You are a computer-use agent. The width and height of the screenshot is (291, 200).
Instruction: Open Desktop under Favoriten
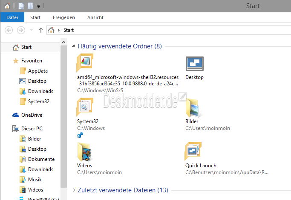pos(37,81)
